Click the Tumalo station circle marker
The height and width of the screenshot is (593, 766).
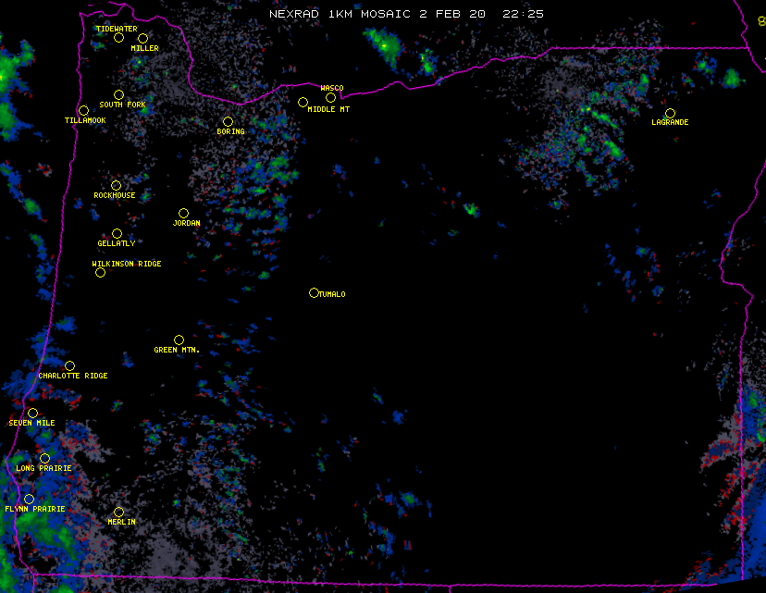(314, 293)
